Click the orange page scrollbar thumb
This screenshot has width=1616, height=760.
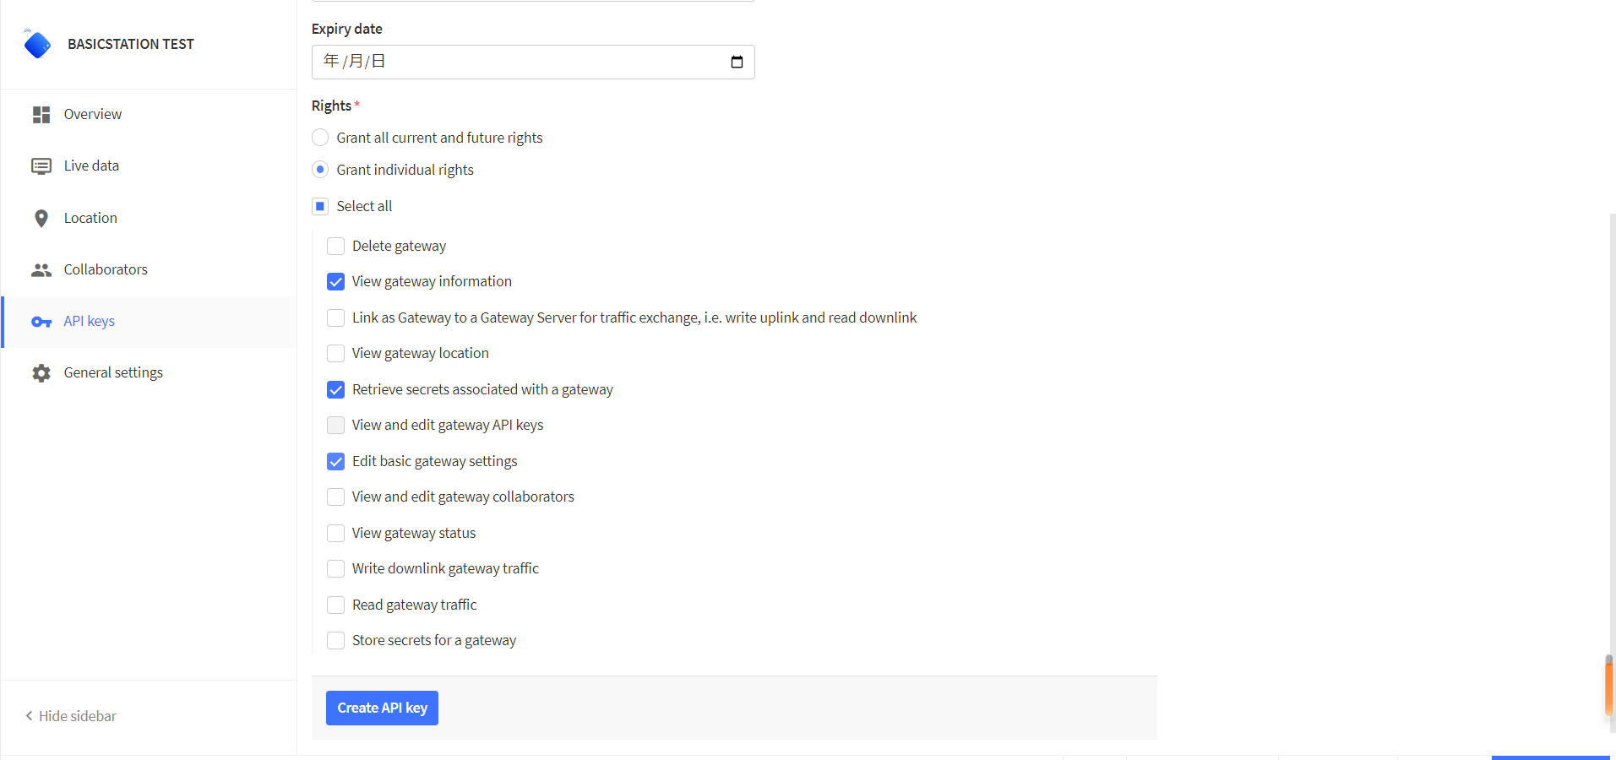(1609, 686)
